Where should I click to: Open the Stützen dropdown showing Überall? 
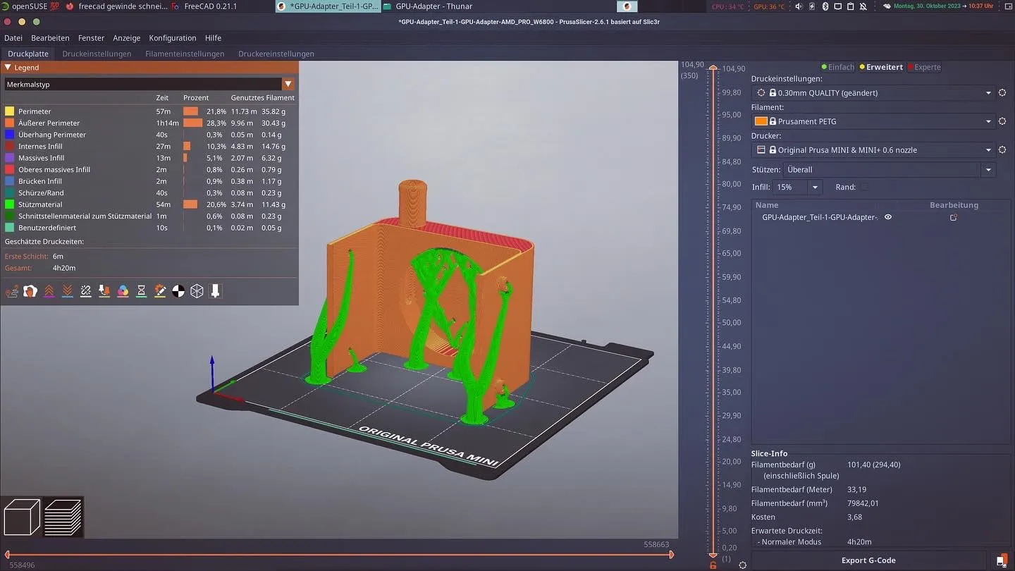988,170
